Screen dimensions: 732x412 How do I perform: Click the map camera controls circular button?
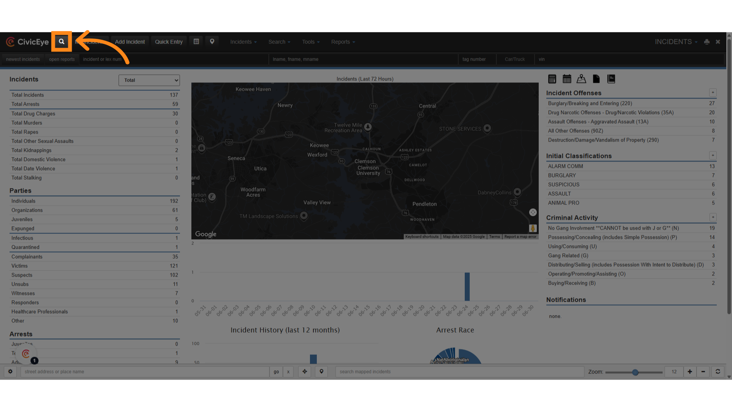point(533,212)
